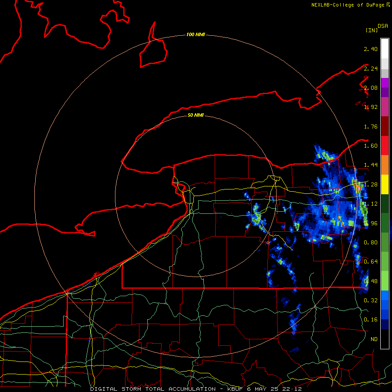Select the pink swatch beside 1.92
This screenshot has width=392, height=392.
click(385, 107)
